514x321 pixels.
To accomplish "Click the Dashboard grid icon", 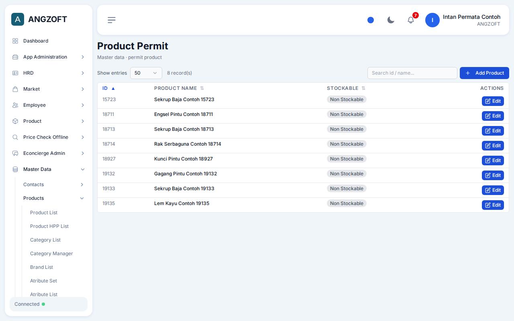I will pos(15,41).
